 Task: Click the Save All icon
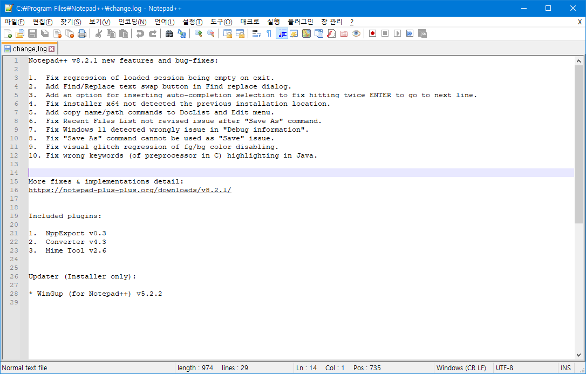tap(45, 33)
